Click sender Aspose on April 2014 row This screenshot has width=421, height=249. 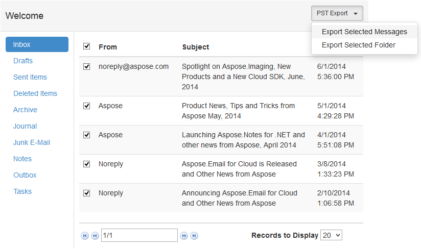coord(110,135)
